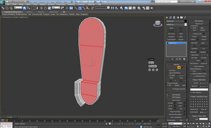Image resolution: width=211 pixels, height=128 pixels.
Task: Open the Material Editor icon
Action: click(139, 8)
